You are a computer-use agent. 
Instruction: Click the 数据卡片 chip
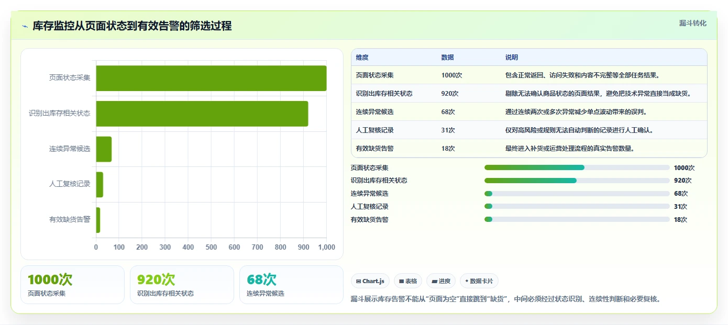(479, 281)
